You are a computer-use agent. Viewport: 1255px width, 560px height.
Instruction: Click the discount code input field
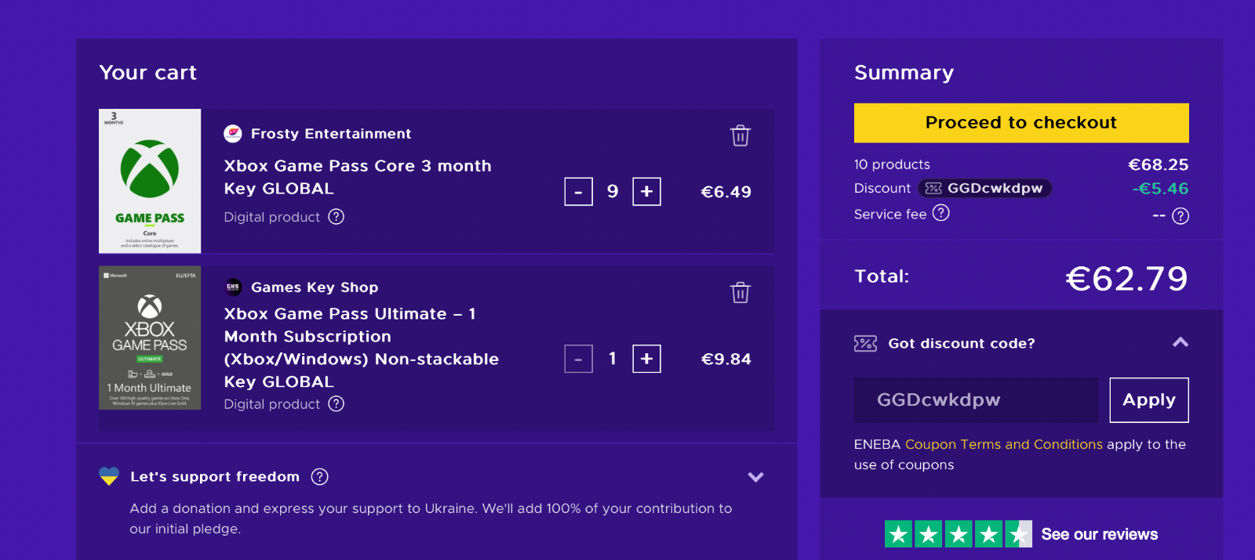[976, 400]
